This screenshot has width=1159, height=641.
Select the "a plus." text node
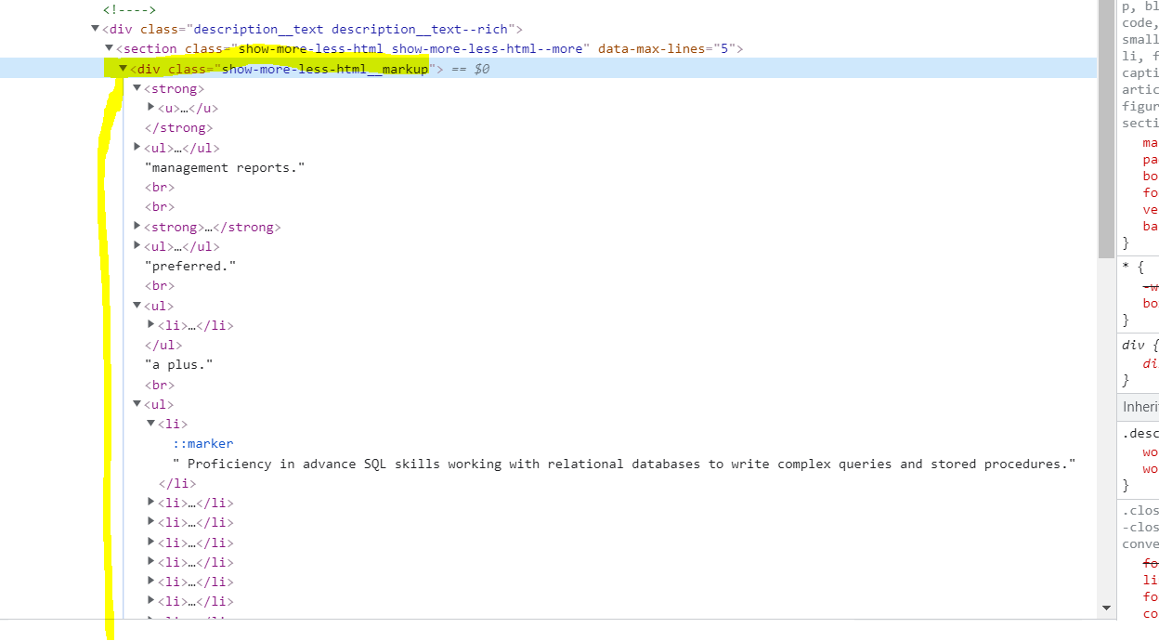[178, 364]
